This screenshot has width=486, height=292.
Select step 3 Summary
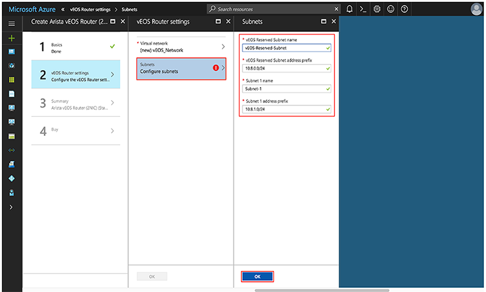(x=76, y=103)
